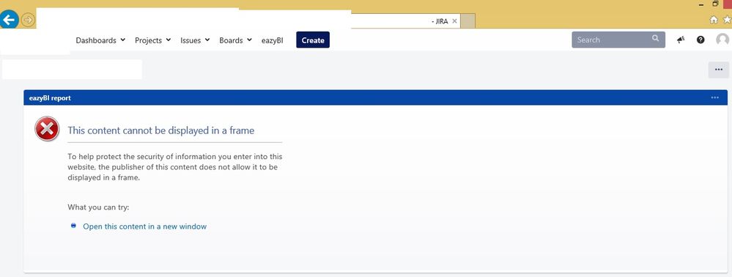Open the feedback megaphone icon
Viewport: 732px width, 277px height.
tap(680, 40)
